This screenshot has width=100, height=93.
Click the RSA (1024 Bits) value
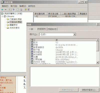[x=62, y=60]
